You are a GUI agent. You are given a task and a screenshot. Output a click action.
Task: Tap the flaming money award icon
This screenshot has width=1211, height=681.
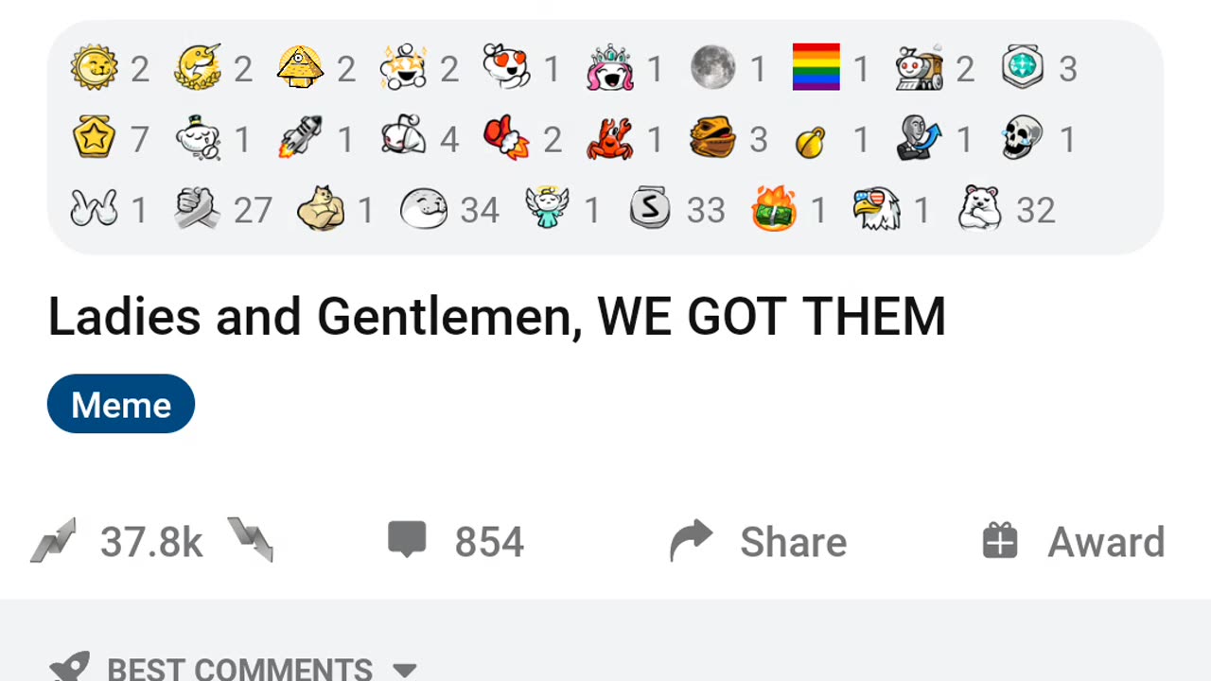774,209
